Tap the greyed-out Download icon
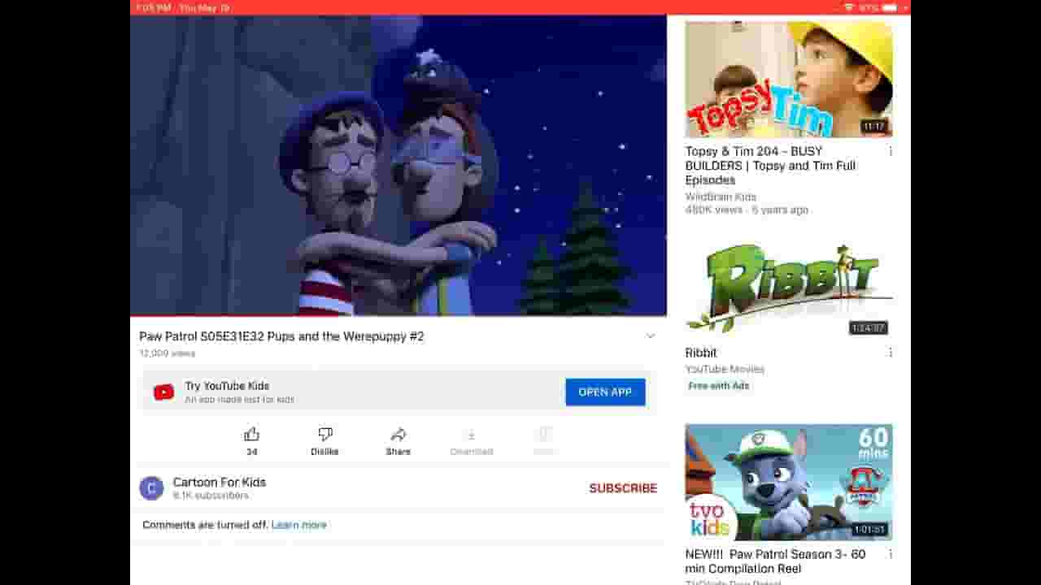The height and width of the screenshot is (585, 1041). pos(472,435)
